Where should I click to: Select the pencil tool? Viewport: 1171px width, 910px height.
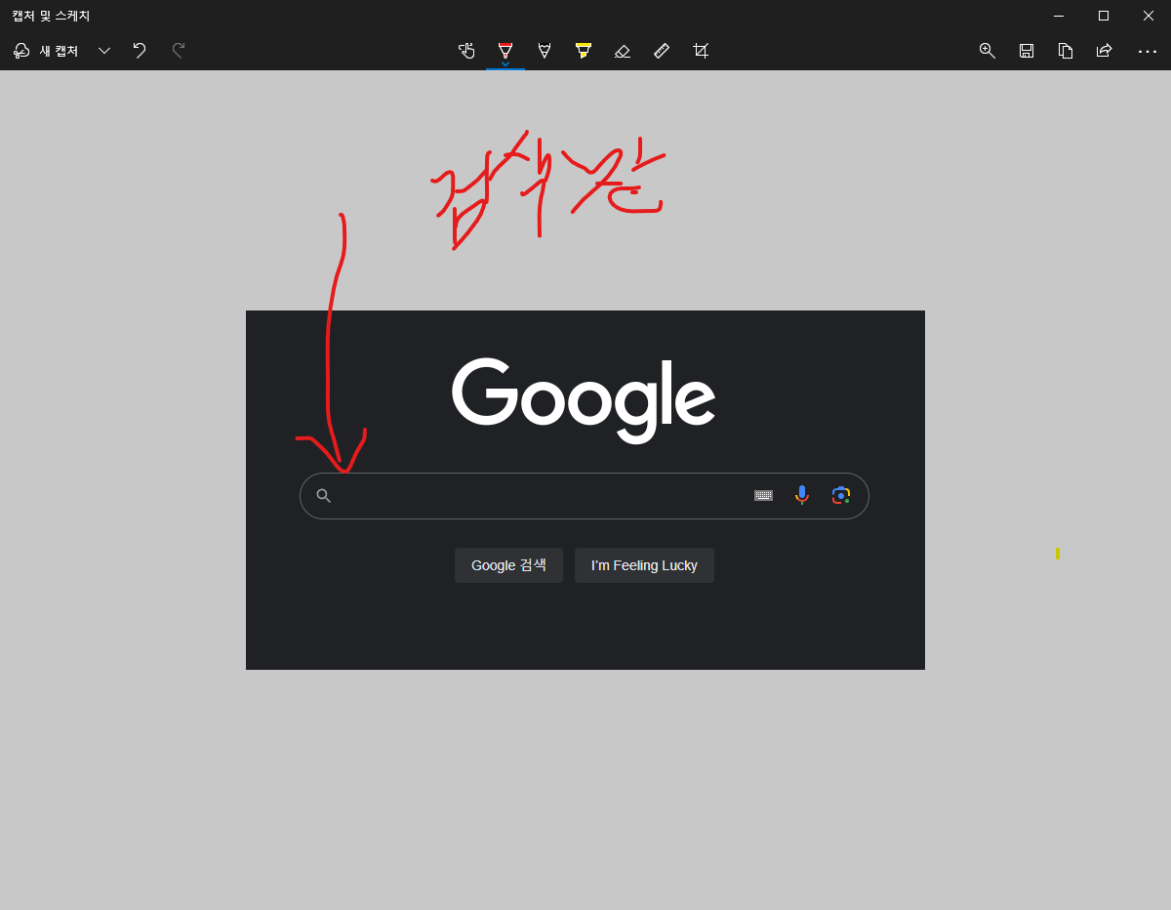click(545, 51)
